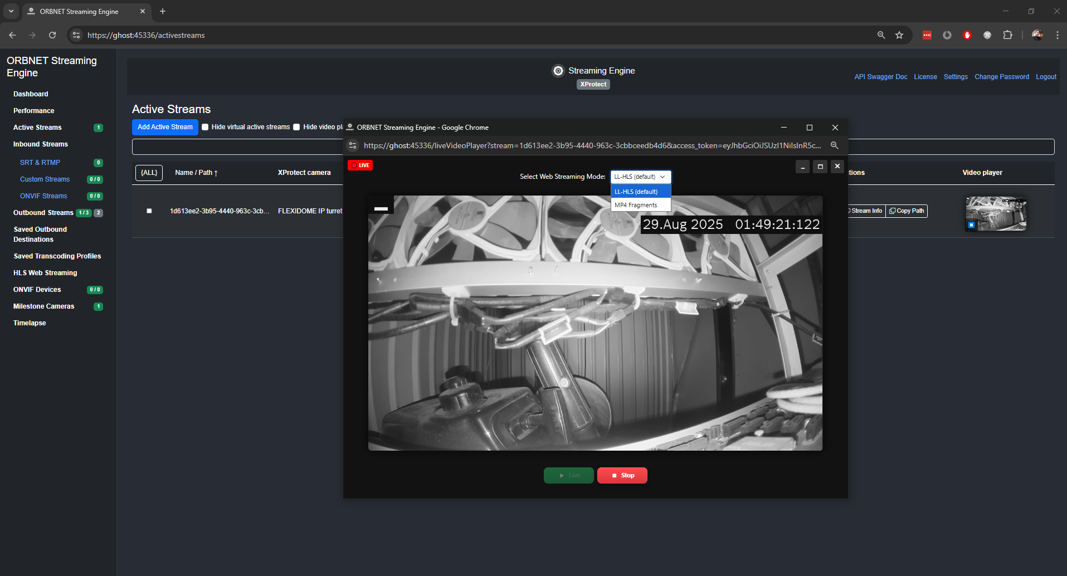1067x576 pixels.
Task: Bookmark this page with the star icon
Action: pyautogui.click(x=899, y=35)
